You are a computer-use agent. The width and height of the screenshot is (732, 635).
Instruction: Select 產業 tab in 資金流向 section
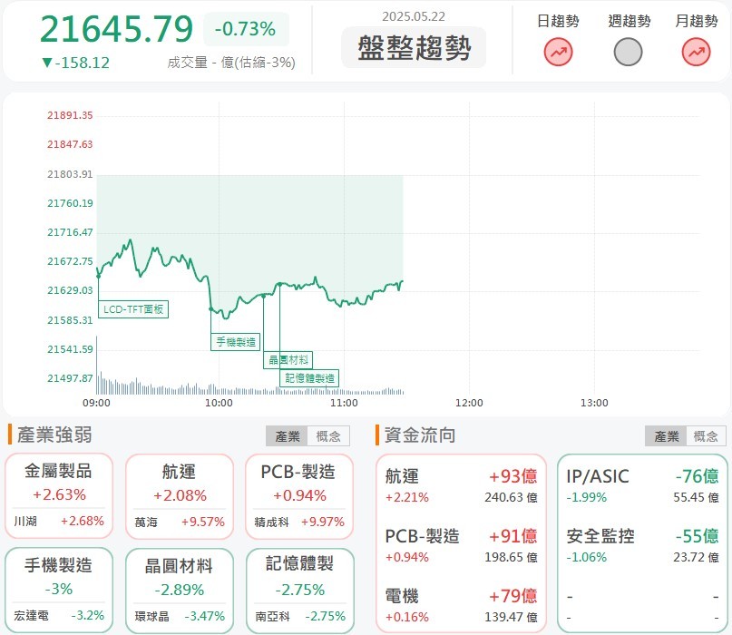(x=666, y=436)
